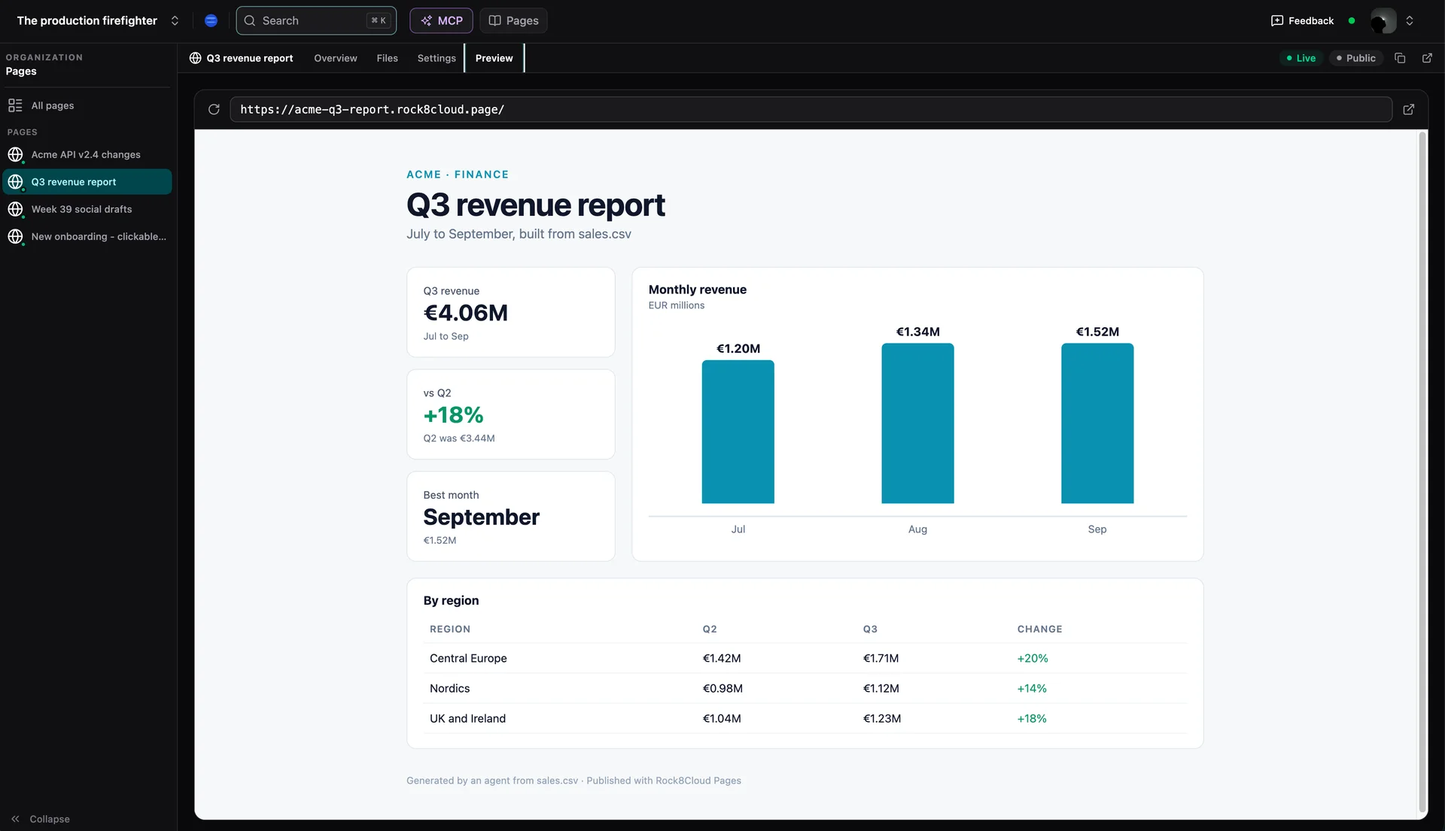Select Q3 revenue report in sidebar
Viewport: 1445px width, 831px height.
(88, 181)
